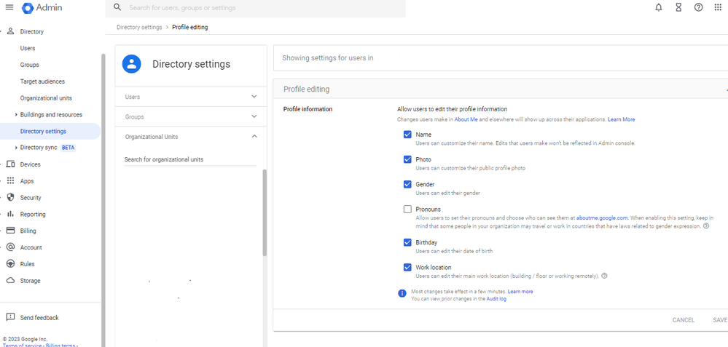Open the tasks hourglass icon
Image resolution: width=728 pixels, height=347 pixels.
click(678, 7)
